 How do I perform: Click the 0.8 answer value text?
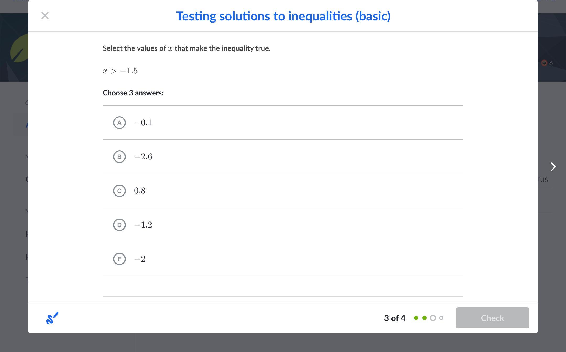tap(140, 191)
